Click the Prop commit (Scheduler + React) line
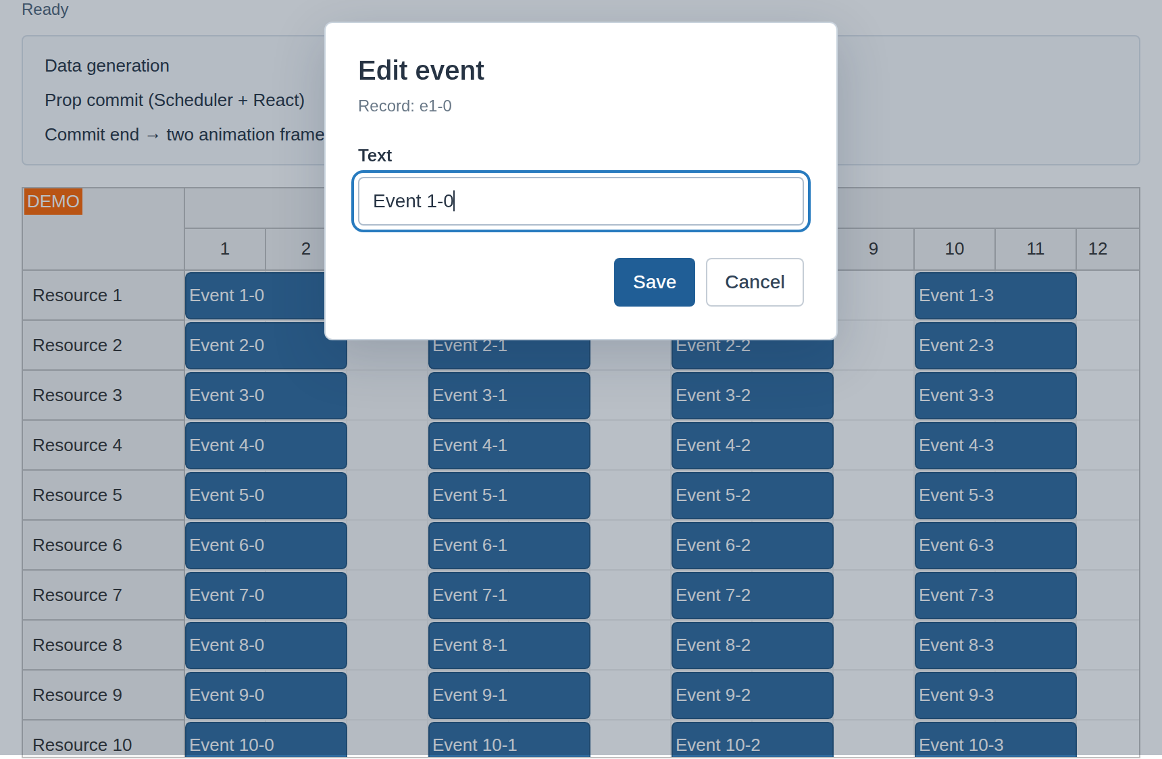Viewport: 1162px width, 759px height. [x=174, y=100]
